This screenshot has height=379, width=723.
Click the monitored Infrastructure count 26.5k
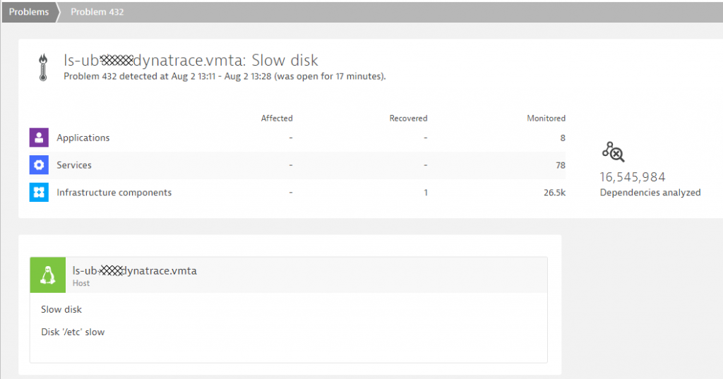point(555,193)
